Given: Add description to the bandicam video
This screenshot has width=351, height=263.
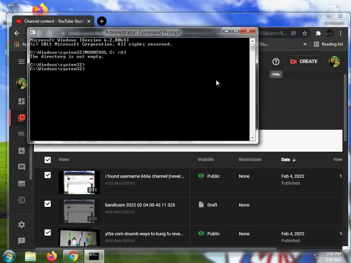Looking at the screenshot, I should [120, 212].
